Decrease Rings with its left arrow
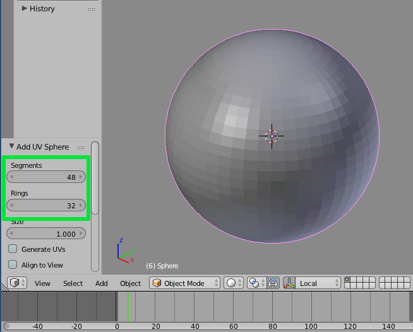Screen dimensions: 413x332 (x=11, y=205)
